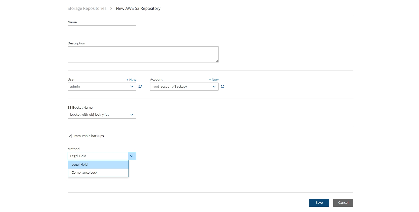Click the Description box resize handle
This screenshot has width=419, height=212.
(x=217, y=61)
